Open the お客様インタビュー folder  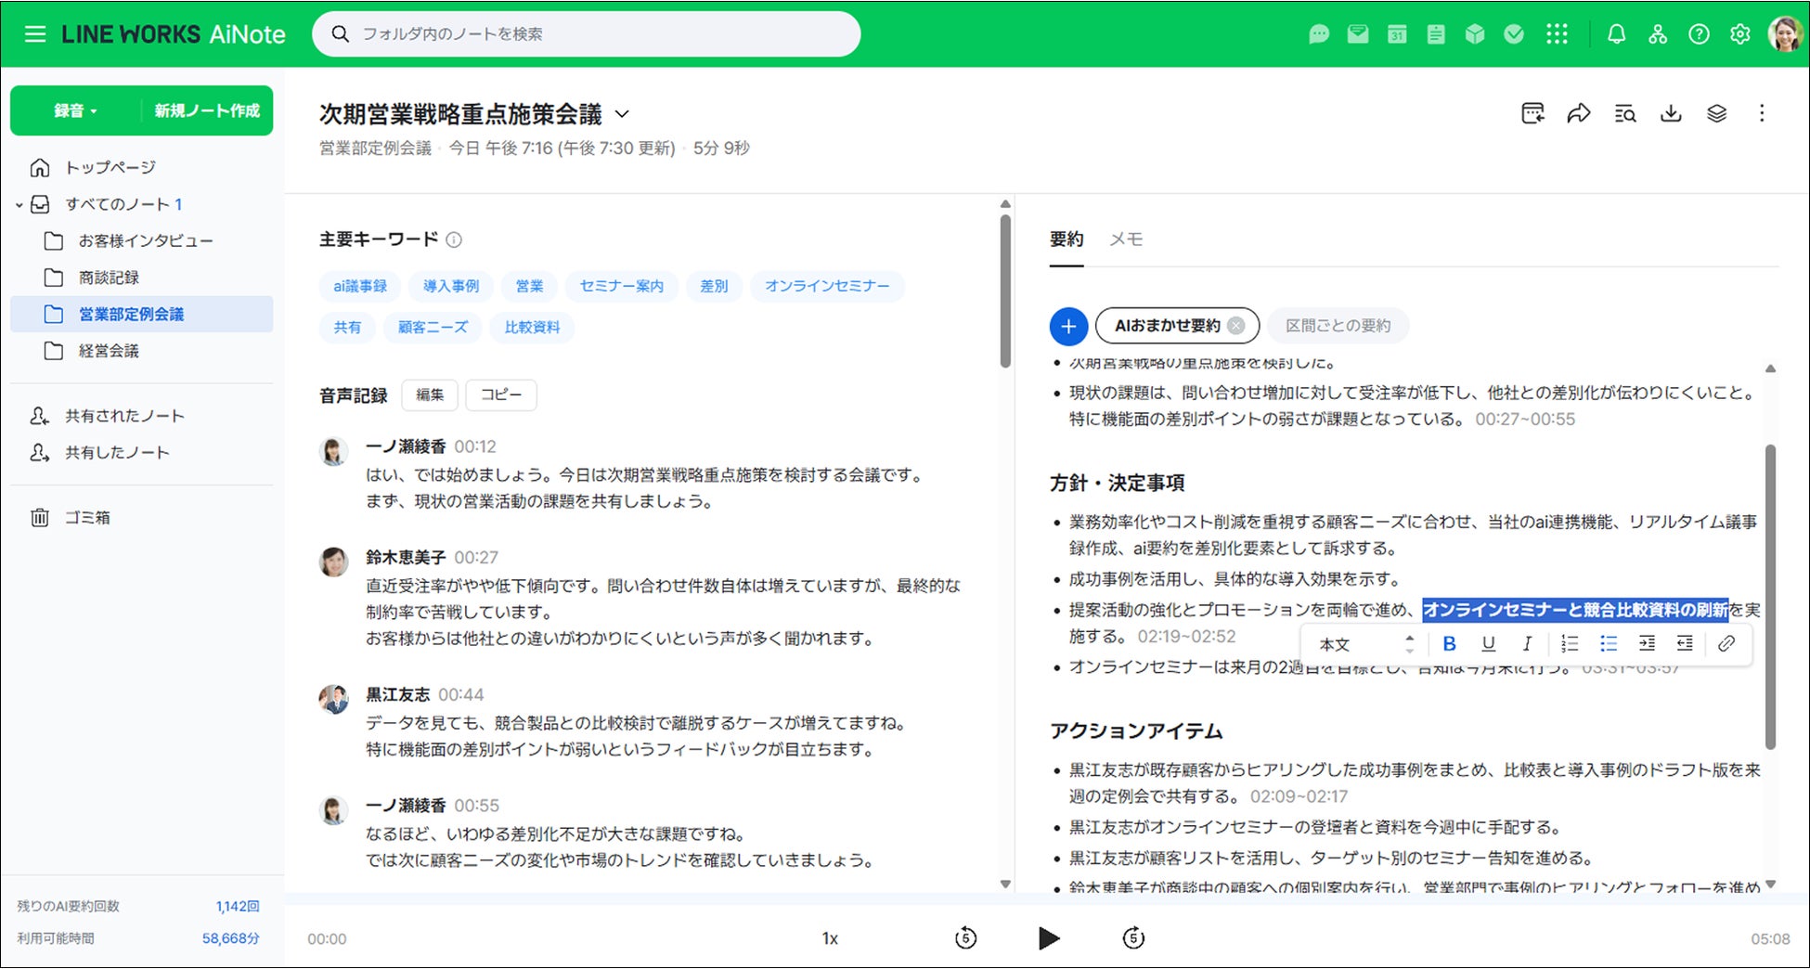point(146,240)
